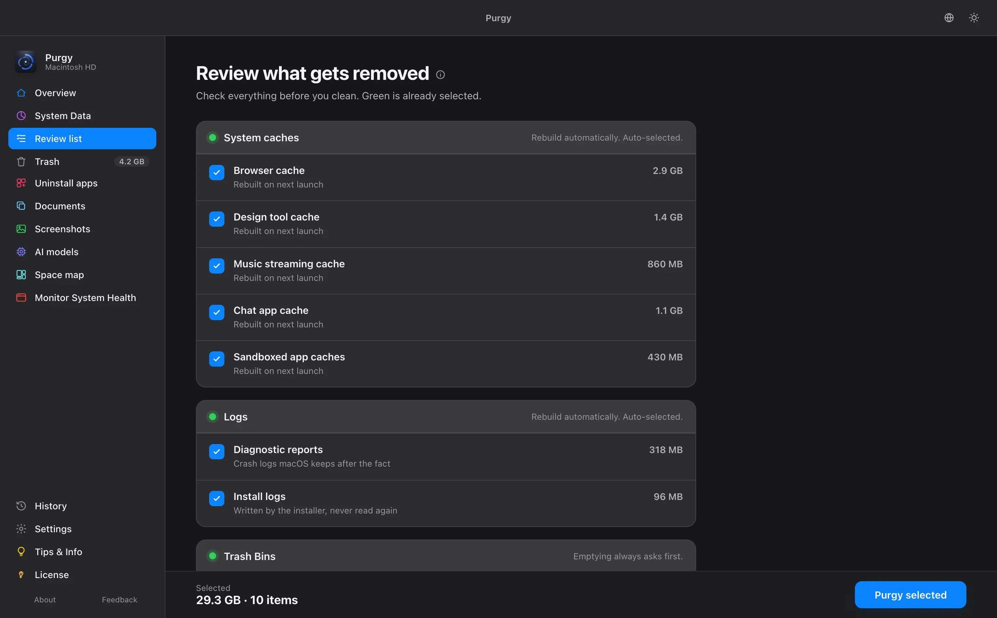Image resolution: width=997 pixels, height=618 pixels.
Task: Click the globe language icon
Action: pyautogui.click(x=949, y=18)
